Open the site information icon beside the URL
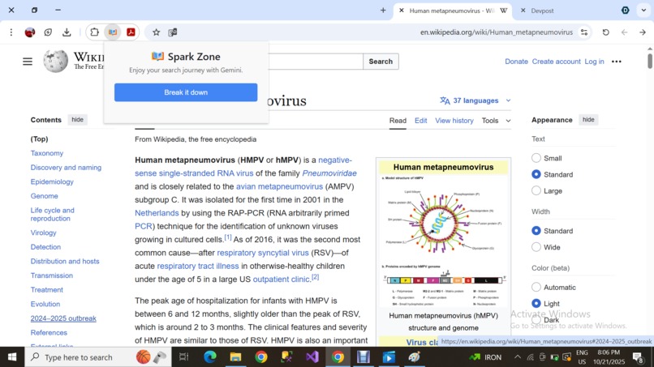 pyautogui.click(x=584, y=32)
